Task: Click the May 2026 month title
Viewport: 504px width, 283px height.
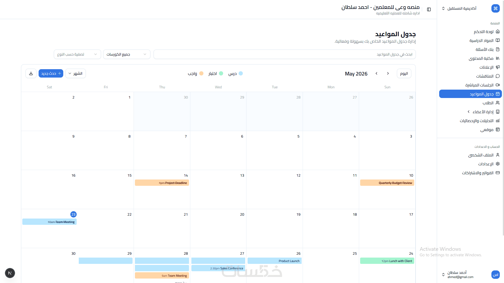Action: (x=356, y=74)
